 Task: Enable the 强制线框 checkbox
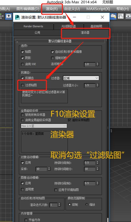click(53, 58)
